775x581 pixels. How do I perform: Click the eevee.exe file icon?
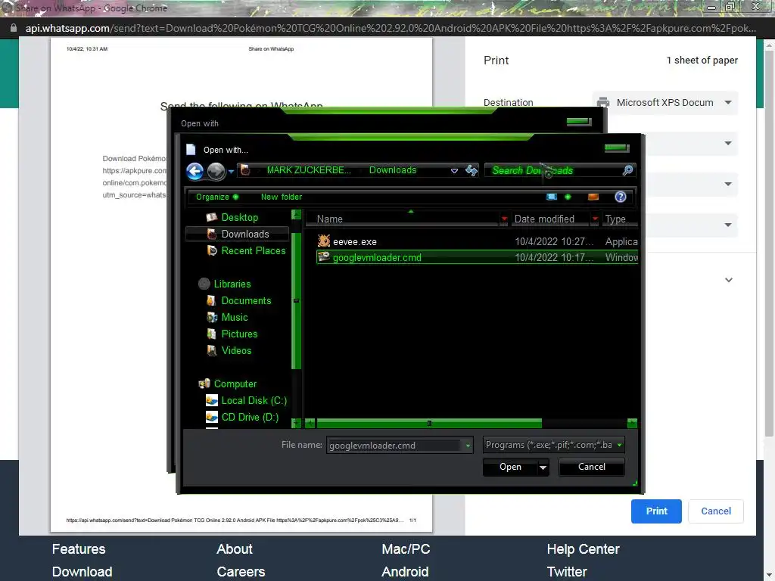[x=324, y=241]
